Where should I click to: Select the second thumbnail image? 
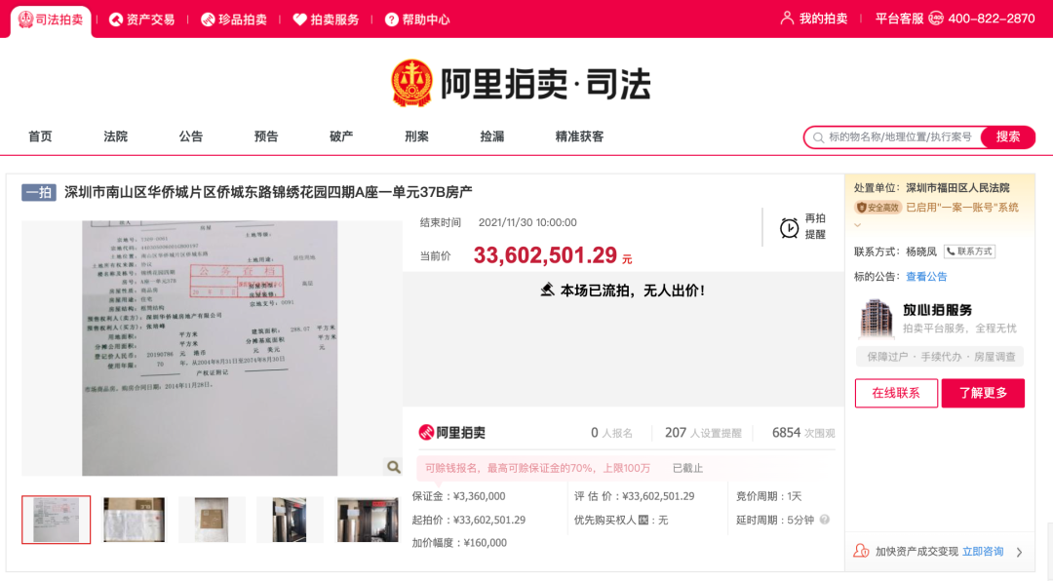pos(134,520)
